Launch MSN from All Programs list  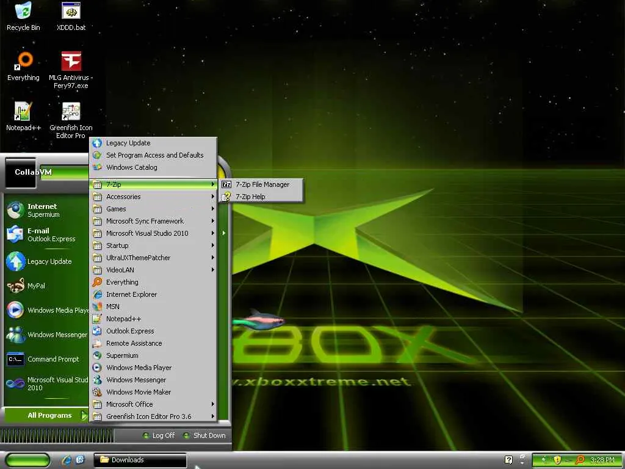coord(153,307)
